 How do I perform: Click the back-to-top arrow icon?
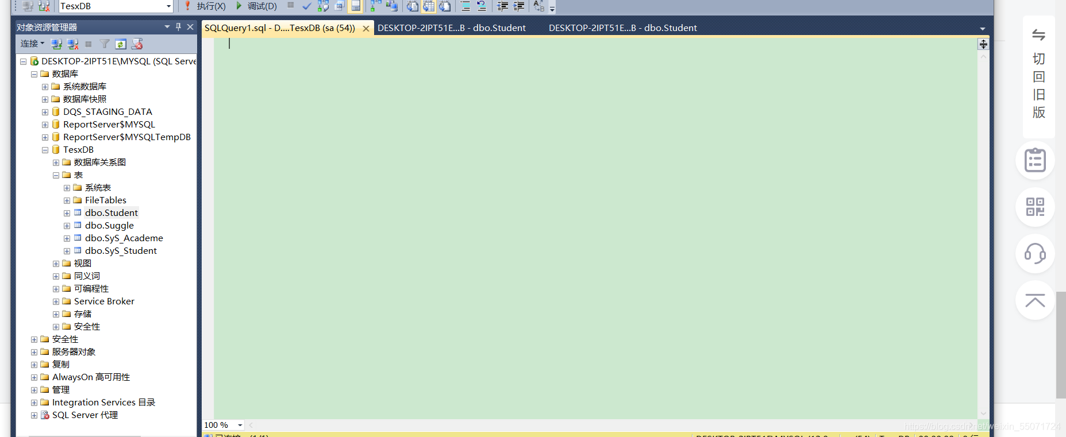pyautogui.click(x=1035, y=300)
